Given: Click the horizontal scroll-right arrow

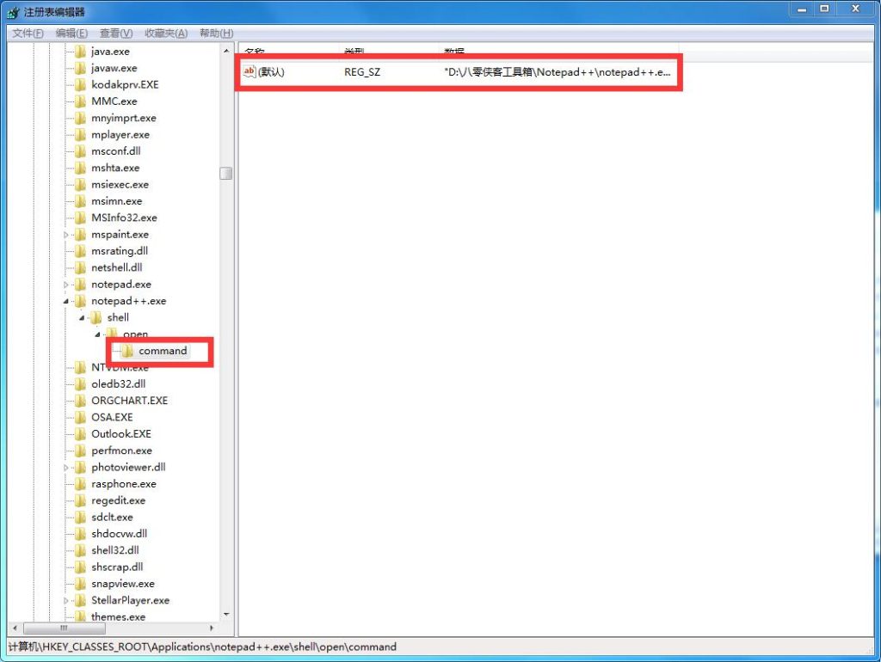Looking at the screenshot, I should (x=212, y=628).
